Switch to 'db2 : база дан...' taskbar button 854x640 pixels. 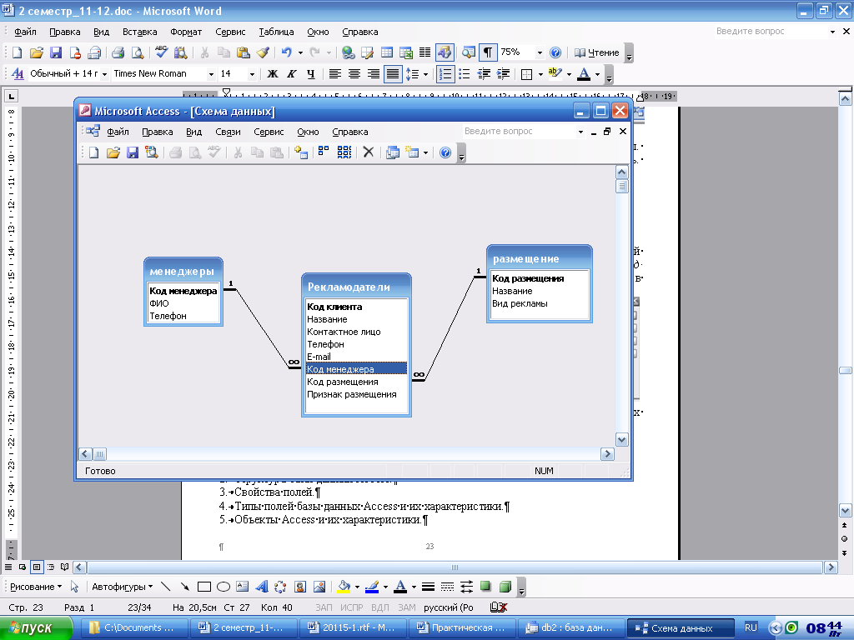click(x=570, y=628)
